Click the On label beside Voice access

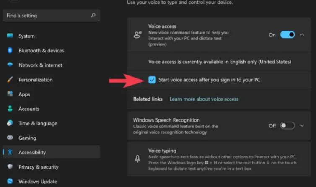coord(272,35)
